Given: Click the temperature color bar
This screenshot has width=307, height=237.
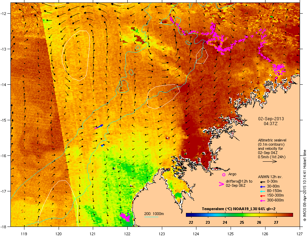Looking at the screenshot, I should [239, 215].
